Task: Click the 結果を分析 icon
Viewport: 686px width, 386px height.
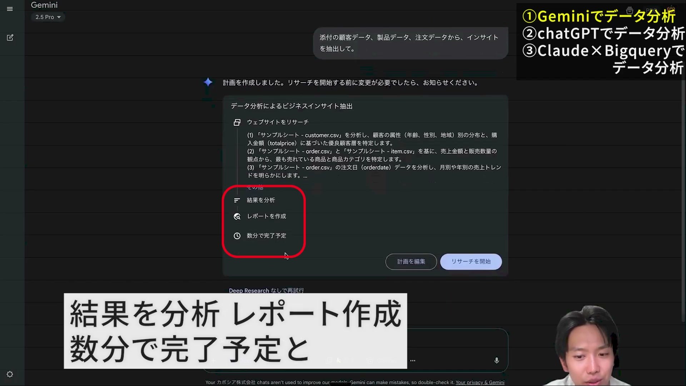Action: 237,200
